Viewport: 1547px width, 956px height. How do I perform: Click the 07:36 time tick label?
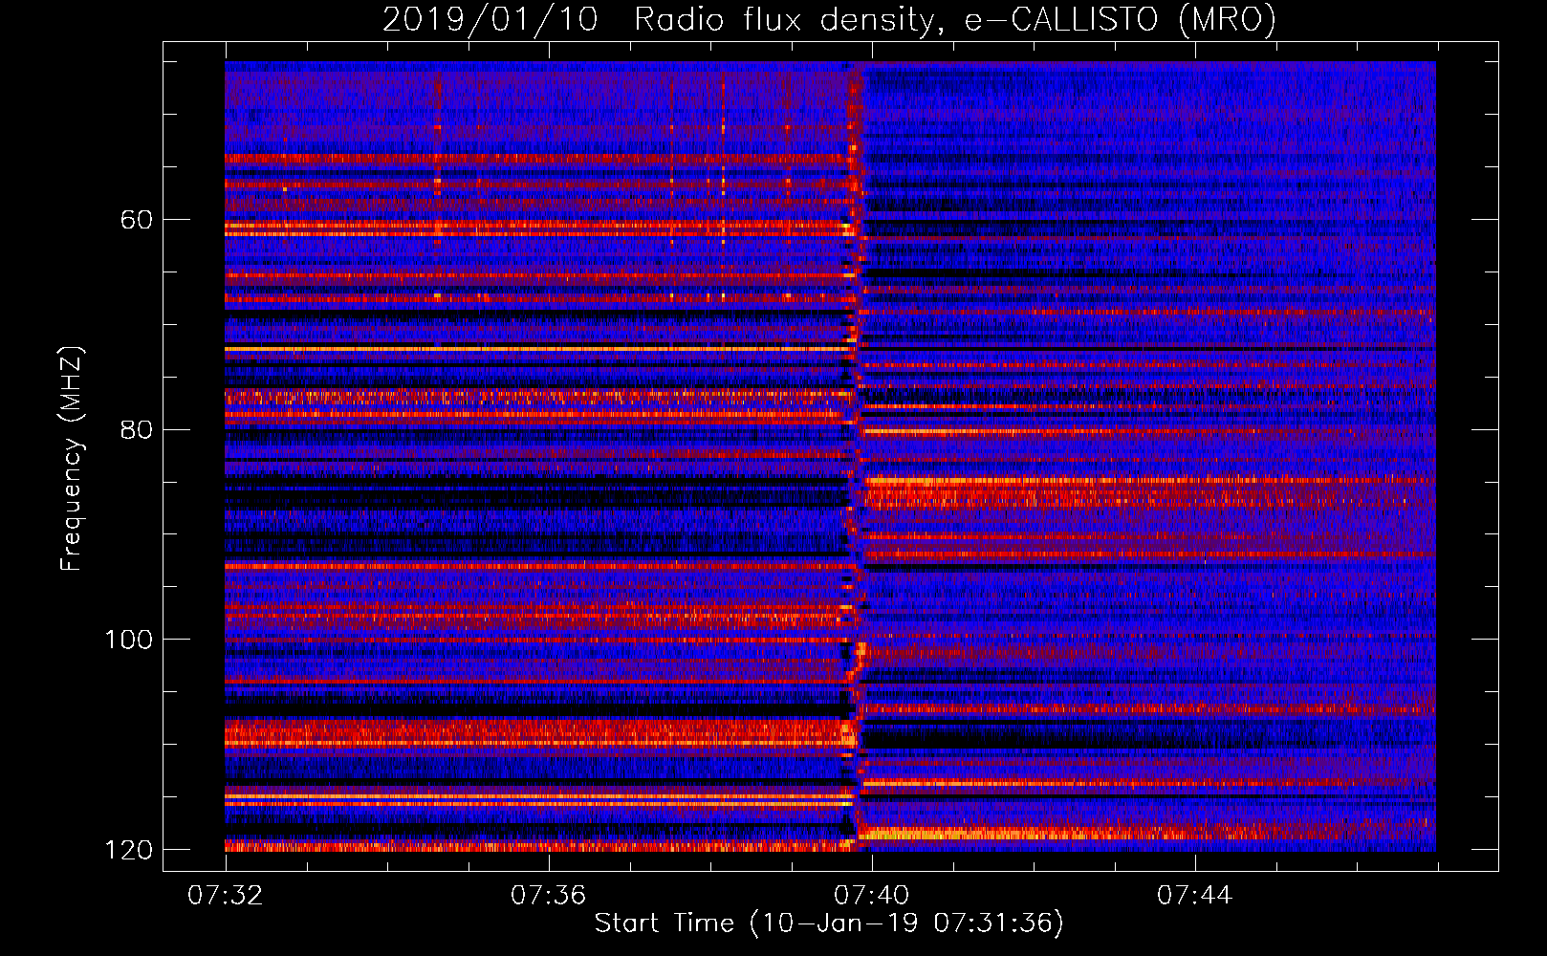[548, 896]
